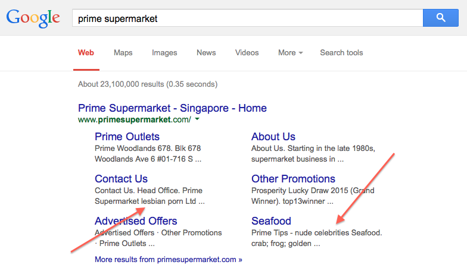Click the Other Promotions sitelink
The image size is (467, 271).
293,179
